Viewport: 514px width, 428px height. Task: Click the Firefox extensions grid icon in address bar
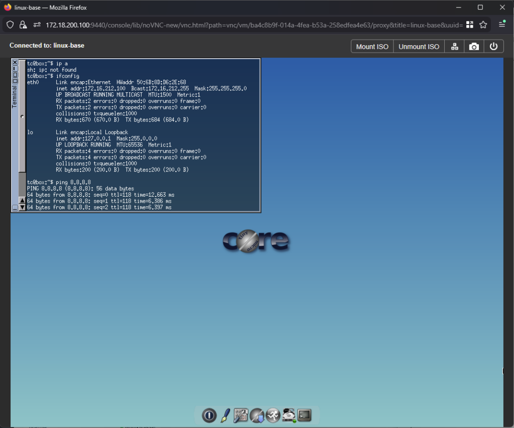tap(470, 25)
